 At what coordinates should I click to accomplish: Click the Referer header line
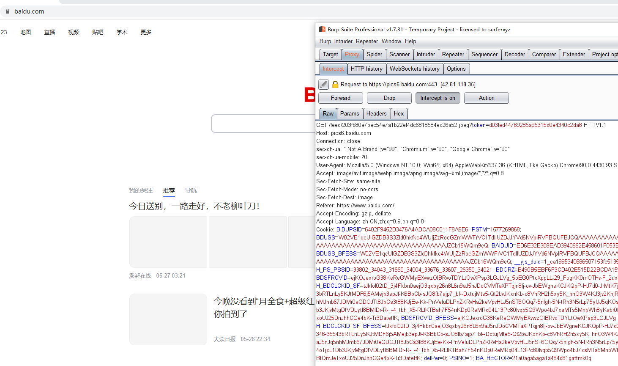click(x=355, y=206)
